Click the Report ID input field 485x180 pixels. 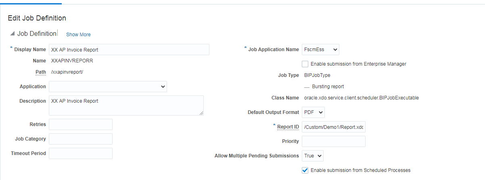coord(333,127)
